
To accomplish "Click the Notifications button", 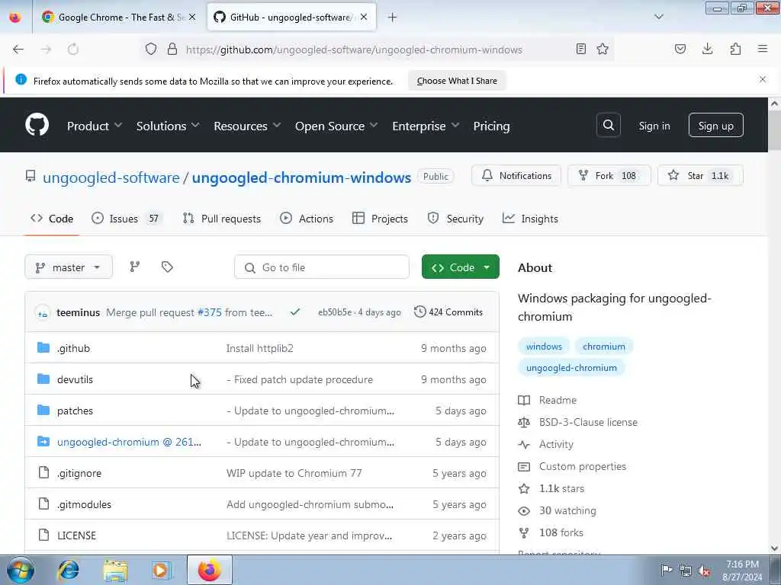I will point(516,176).
